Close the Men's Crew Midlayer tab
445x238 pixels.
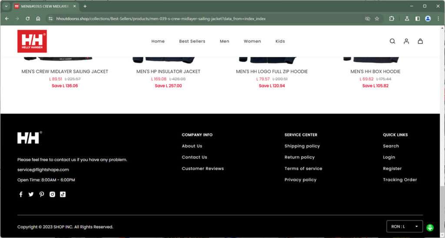(x=75, y=6)
